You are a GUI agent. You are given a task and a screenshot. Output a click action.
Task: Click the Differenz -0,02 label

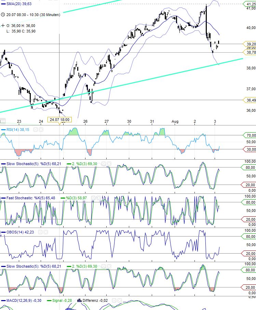[95, 300]
